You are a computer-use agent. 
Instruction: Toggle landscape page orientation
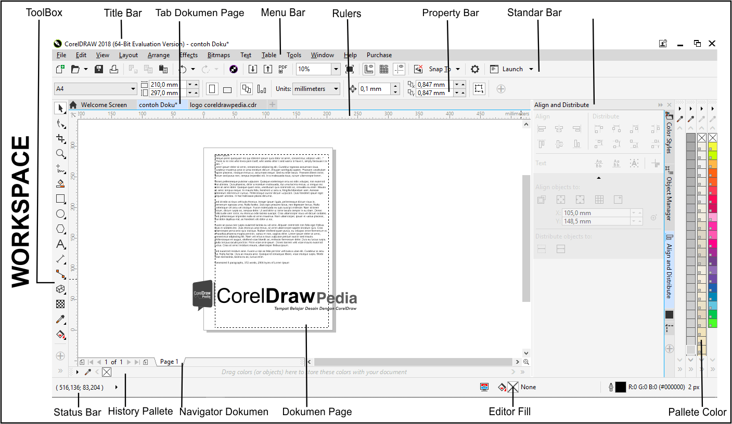pyautogui.click(x=227, y=89)
